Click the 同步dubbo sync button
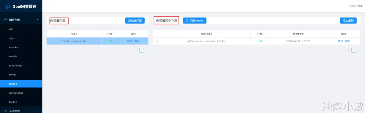This screenshot has width=365, height=113. (x=195, y=21)
